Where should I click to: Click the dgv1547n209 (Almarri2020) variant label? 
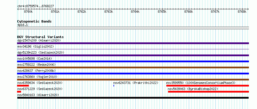click(x=39, y=40)
